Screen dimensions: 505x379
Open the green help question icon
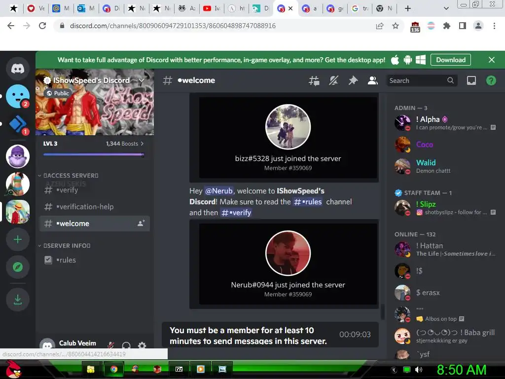coord(491,80)
